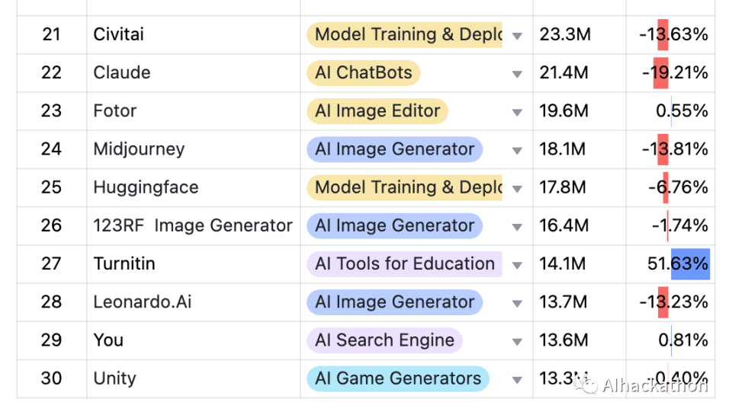Expand the Huggingface category dropdown arrow
This screenshot has height=415, width=732.
(517, 188)
